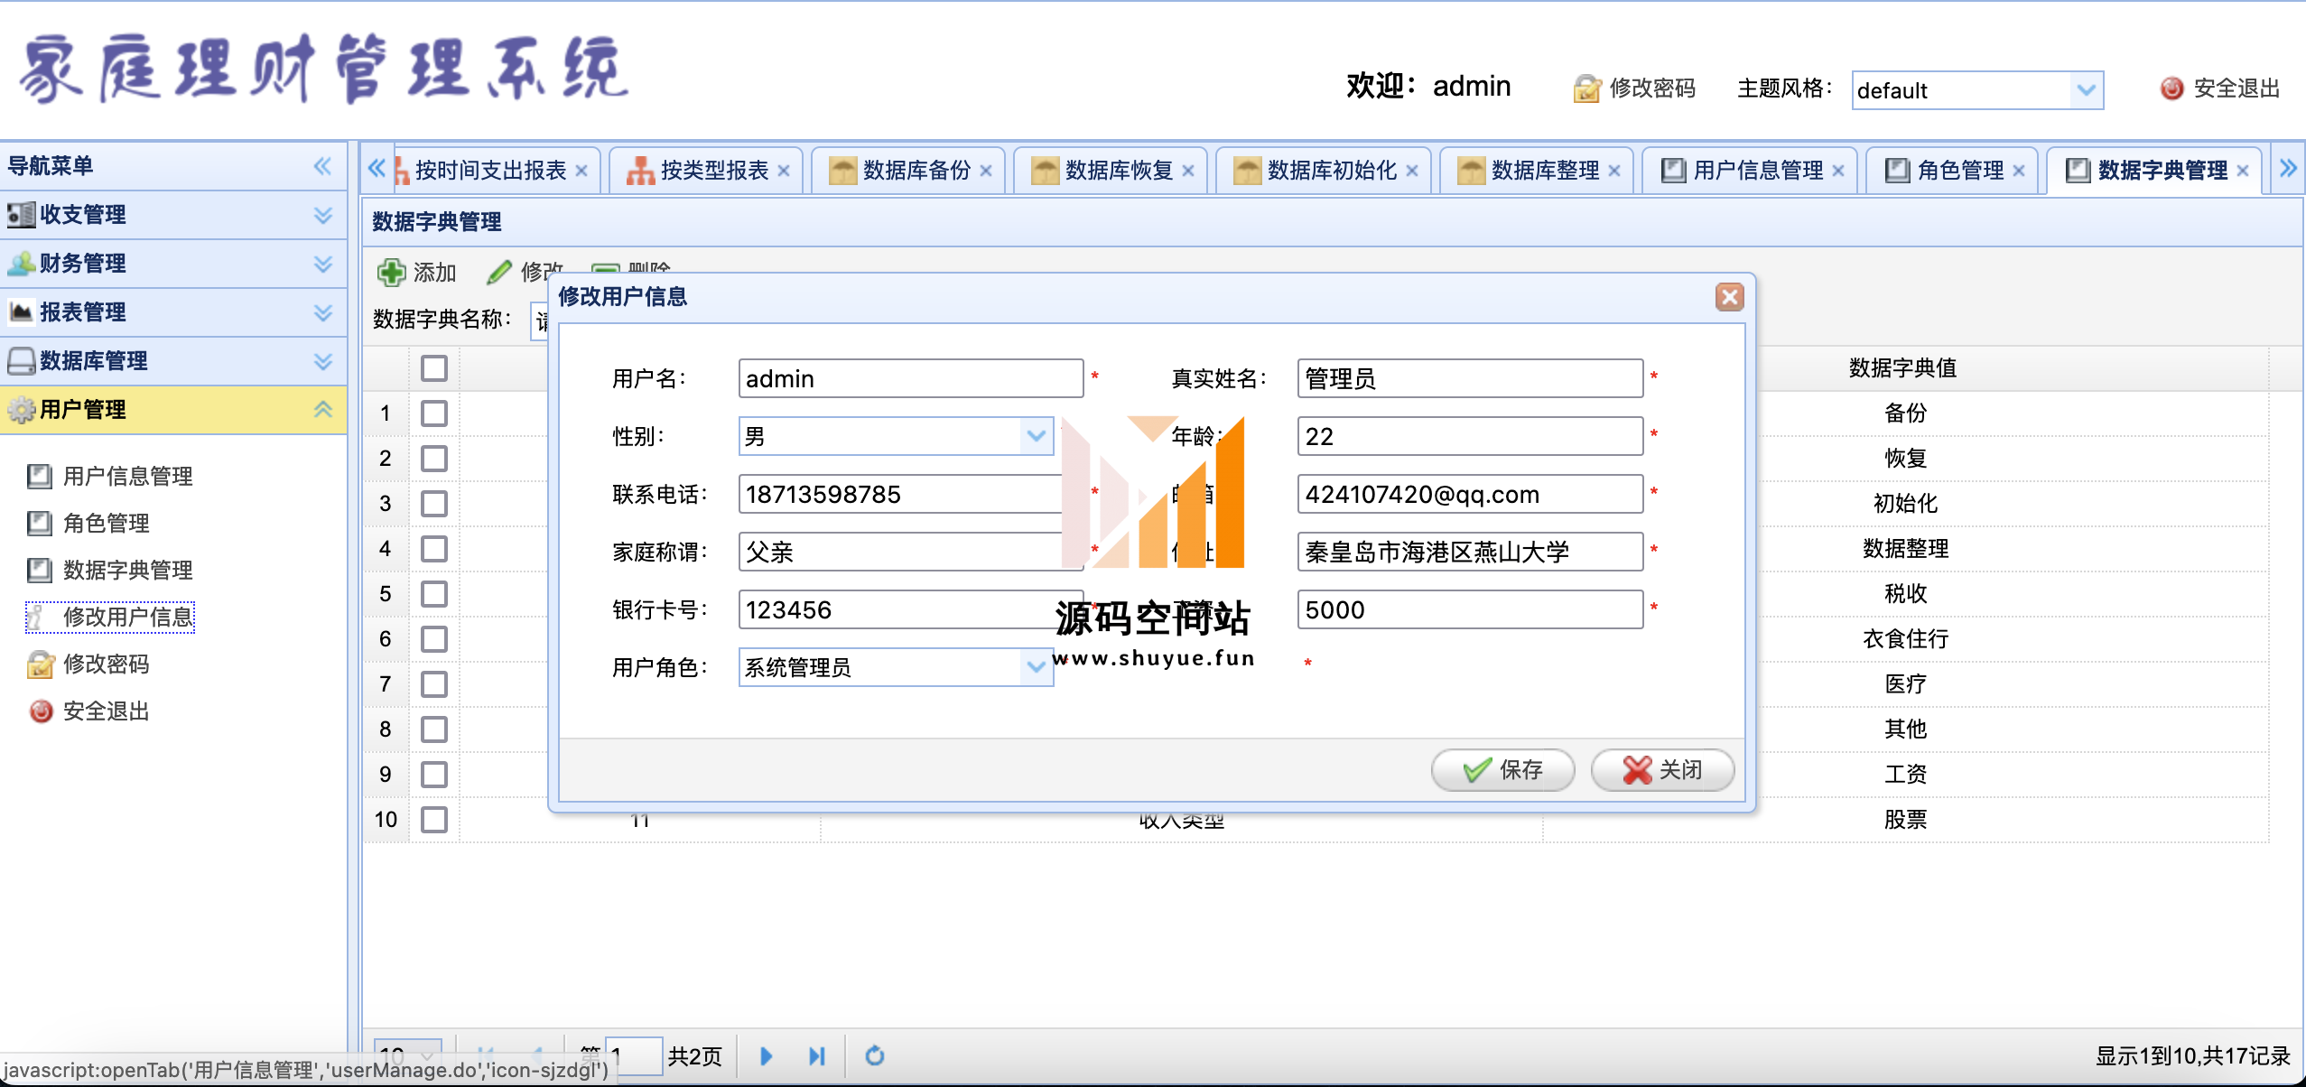Click the green Add (添加) plus icon
The image size is (2306, 1087).
391,272
